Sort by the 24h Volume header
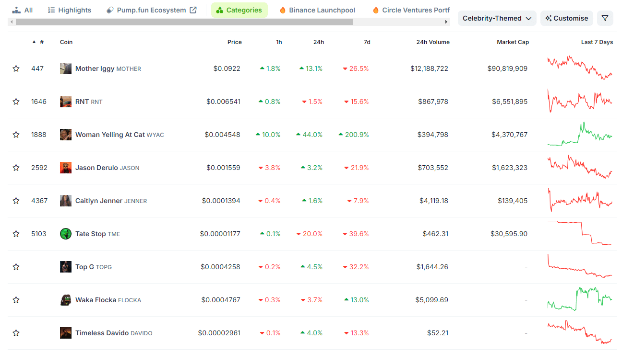This screenshot has height=353, width=622. click(x=433, y=42)
